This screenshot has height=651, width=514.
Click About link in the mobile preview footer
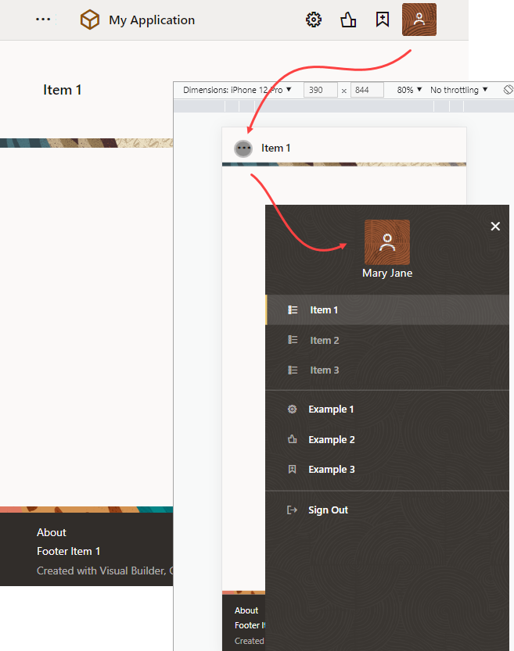(x=246, y=610)
